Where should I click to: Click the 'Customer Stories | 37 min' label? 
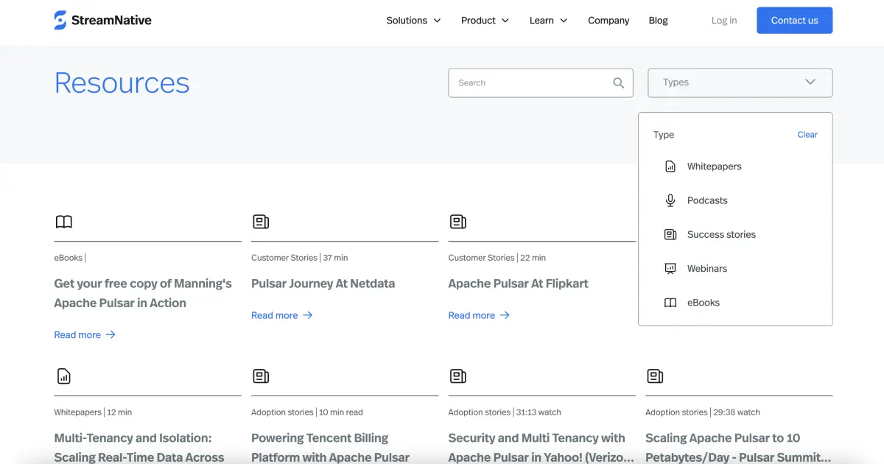point(299,258)
